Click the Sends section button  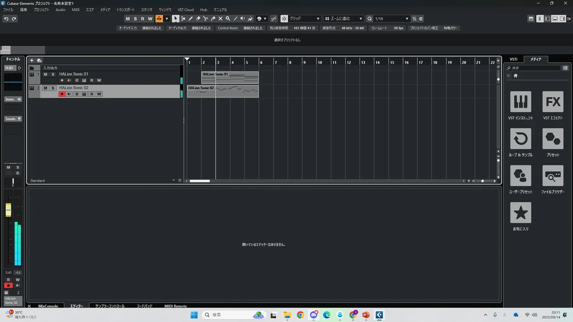(x=10, y=119)
